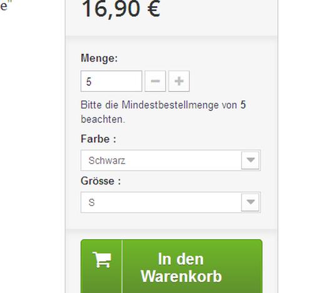Click the number 5 inside quantity box
313x293 pixels.
pyautogui.click(x=89, y=82)
